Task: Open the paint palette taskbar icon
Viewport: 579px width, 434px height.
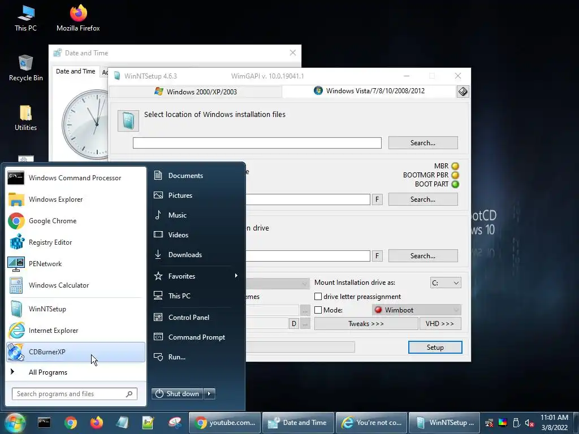Action: [175, 423]
